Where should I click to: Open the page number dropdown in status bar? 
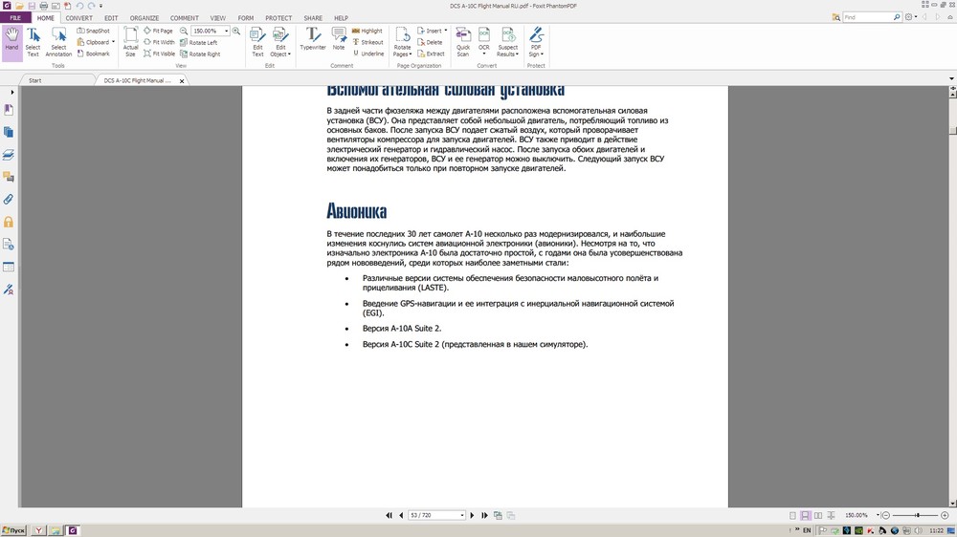point(462,515)
